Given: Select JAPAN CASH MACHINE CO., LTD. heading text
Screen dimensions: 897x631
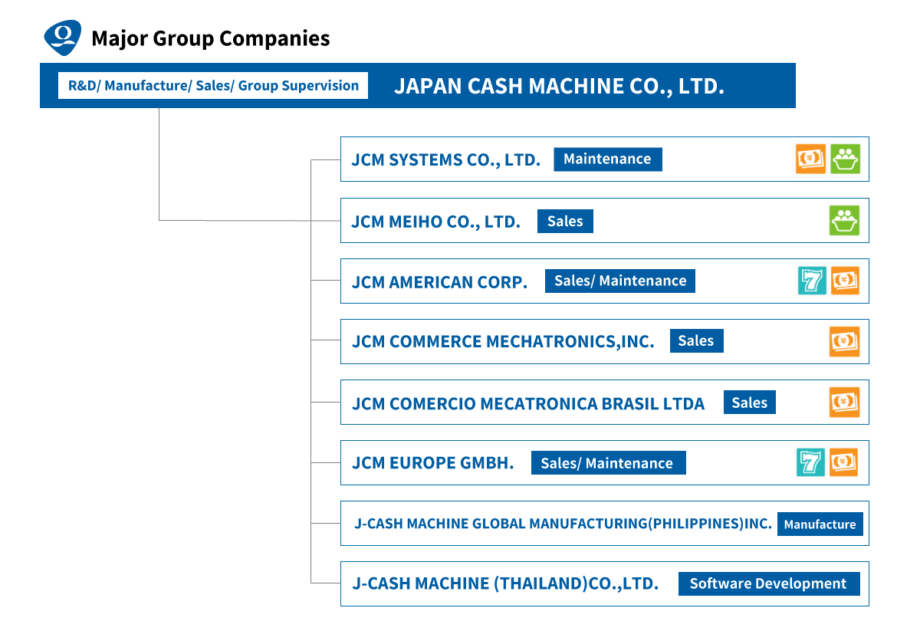Looking at the screenshot, I should (x=560, y=86).
